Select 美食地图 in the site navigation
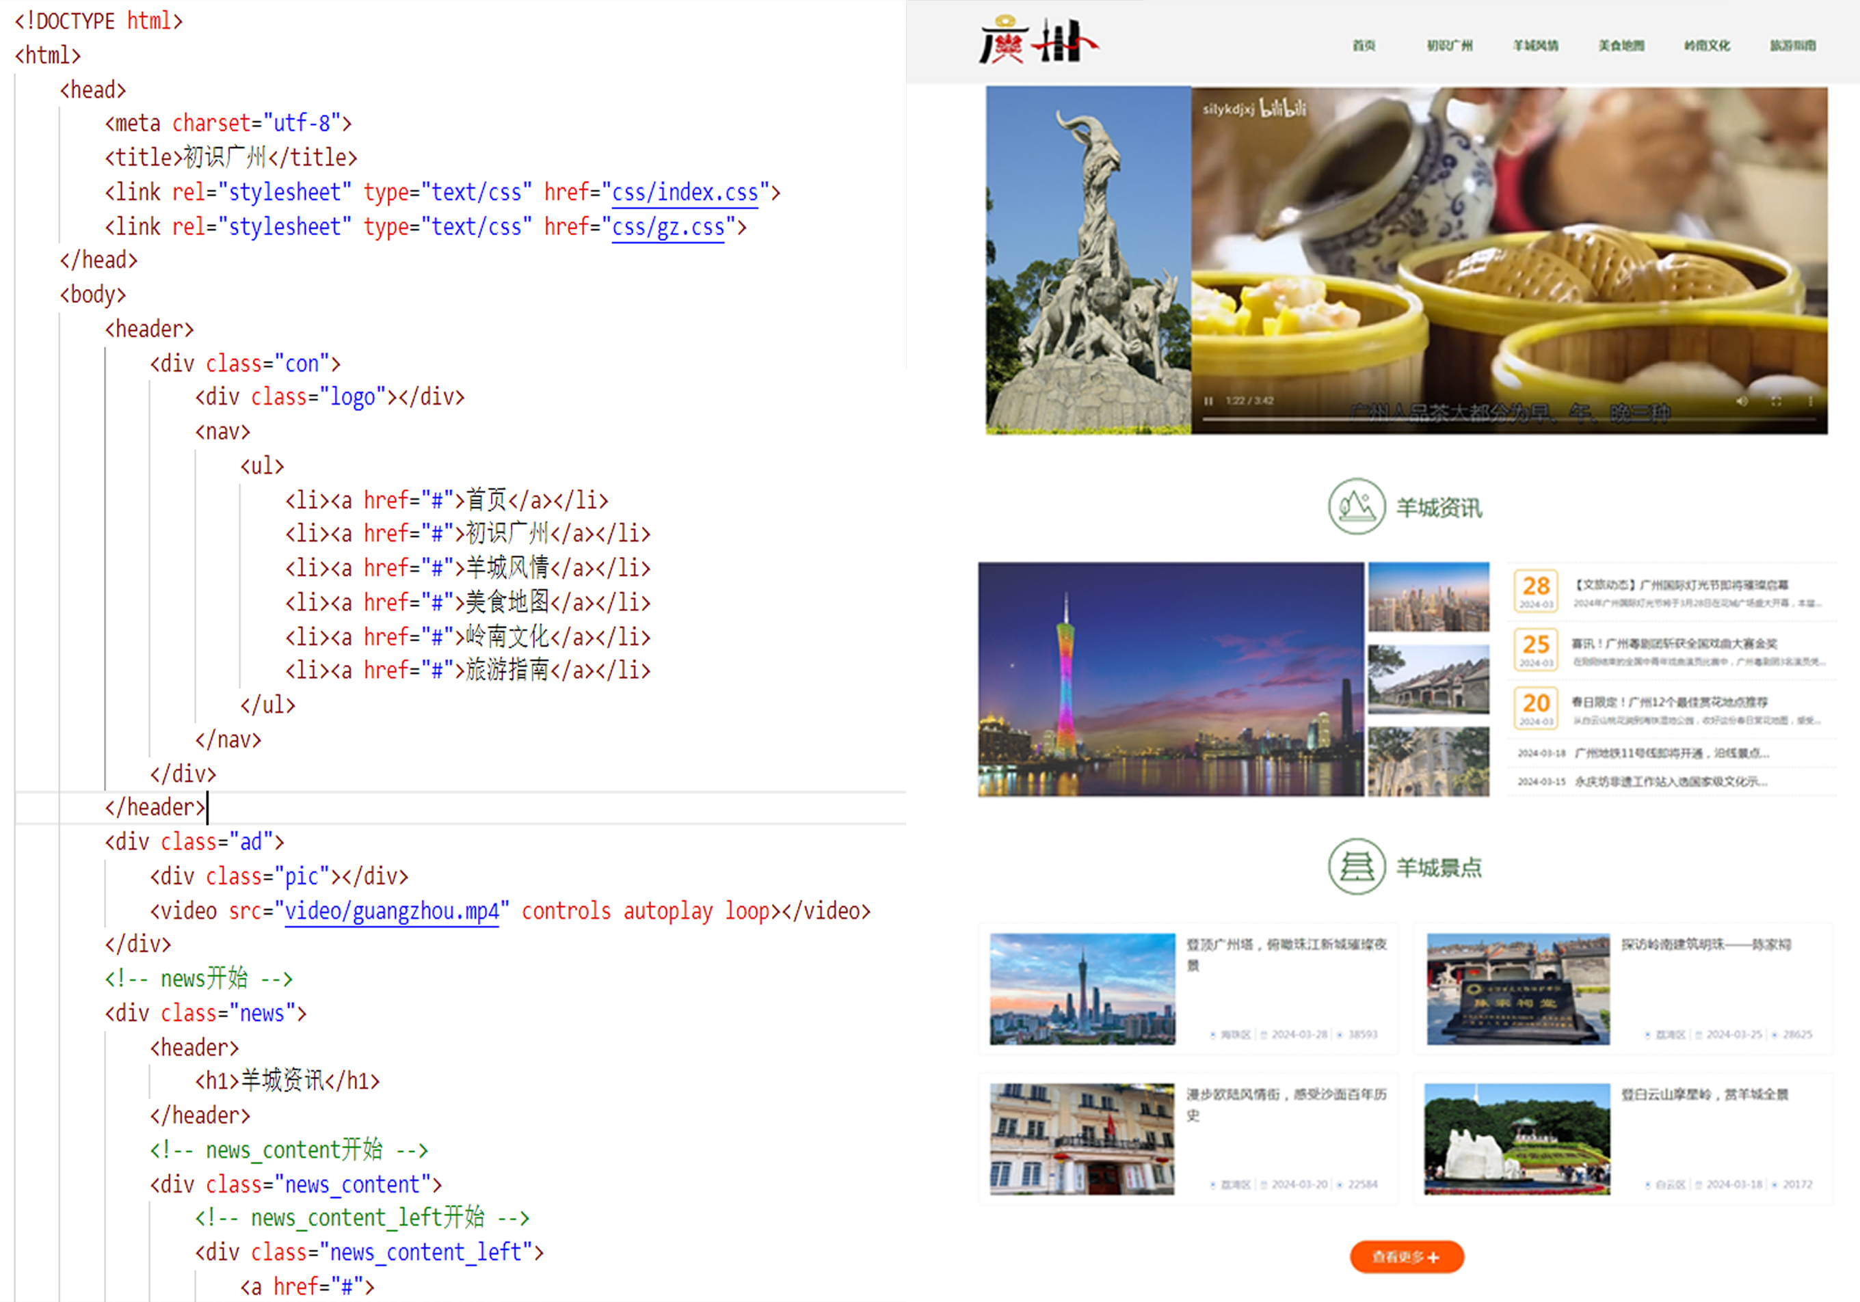Viewport: 1860px width, 1302px height. tap(1622, 45)
